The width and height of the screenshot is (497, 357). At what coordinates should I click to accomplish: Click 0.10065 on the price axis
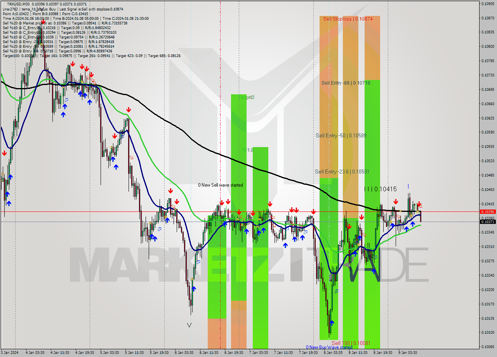click(488, 347)
